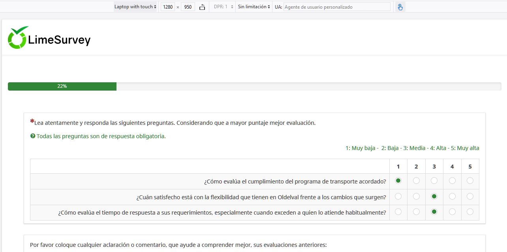Click the viewport height field showing 950
The width and height of the screenshot is (507, 252).
pyautogui.click(x=188, y=7)
